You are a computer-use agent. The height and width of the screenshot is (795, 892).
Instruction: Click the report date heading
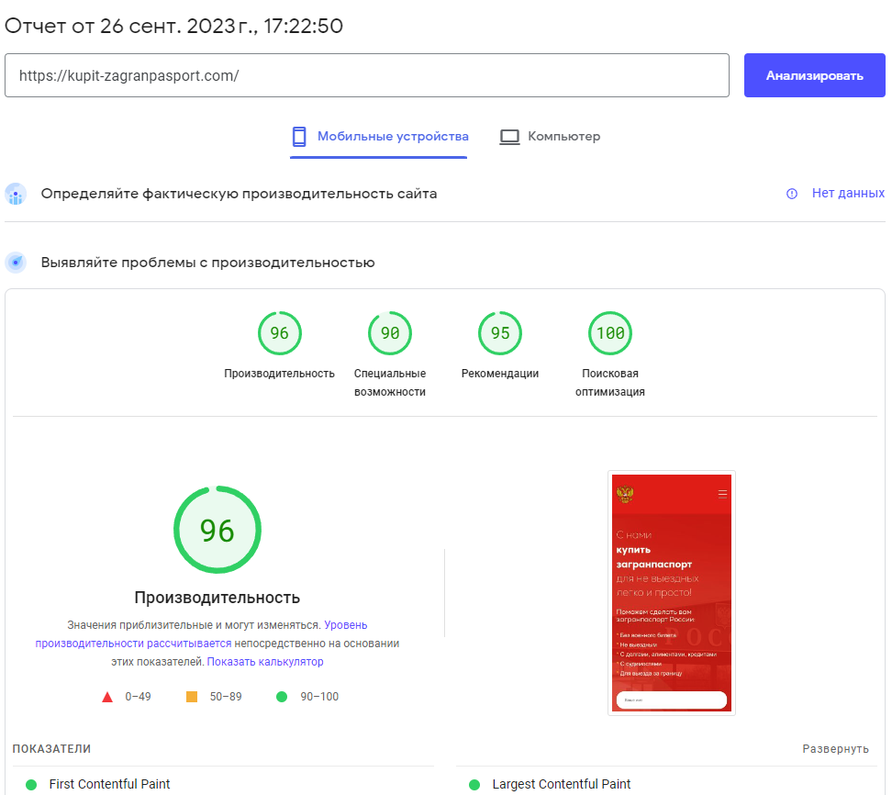click(x=174, y=27)
